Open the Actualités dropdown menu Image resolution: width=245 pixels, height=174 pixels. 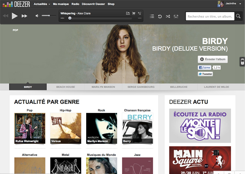pos(42,4)
